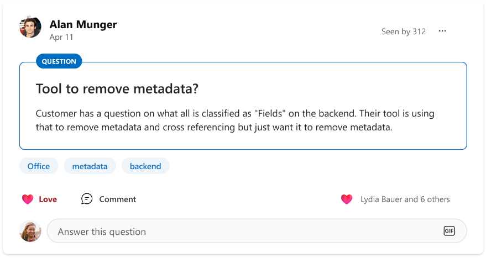Toggle the Love reaction text label
486x258 pixels.
(x=48, y=199)
